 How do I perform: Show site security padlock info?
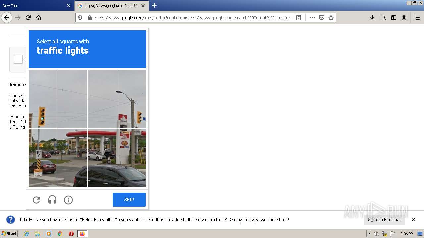89,18
